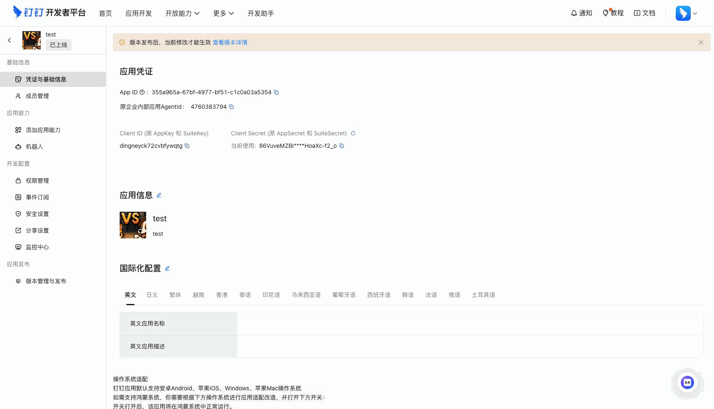This screenshot has height=409, width=714.
Task: Click the warning icon in the banner
Action: (122, 42)
